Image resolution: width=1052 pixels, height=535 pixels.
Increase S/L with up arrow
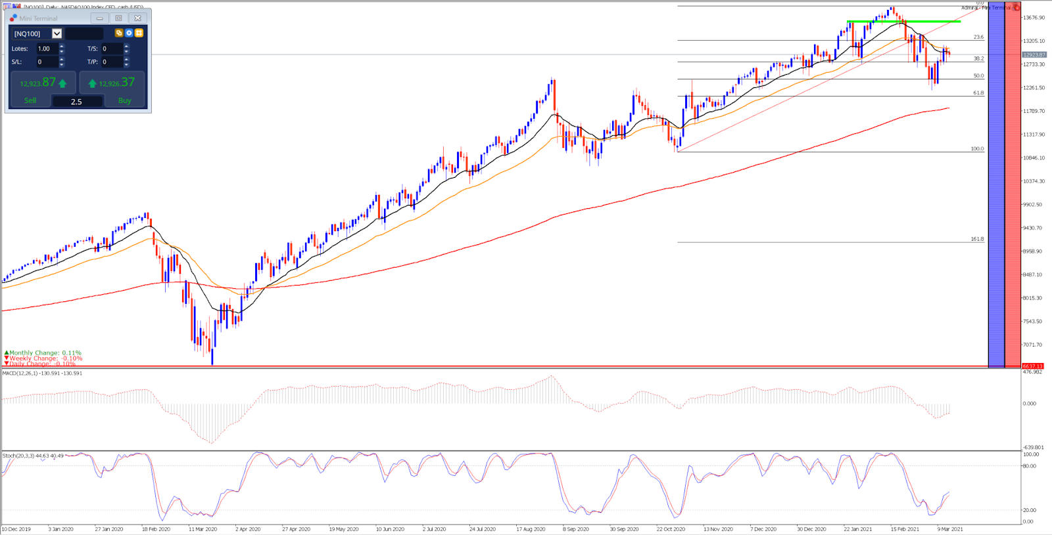coord(62,59)
